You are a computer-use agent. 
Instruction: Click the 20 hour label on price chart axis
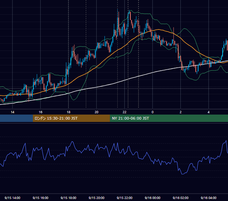97,112
